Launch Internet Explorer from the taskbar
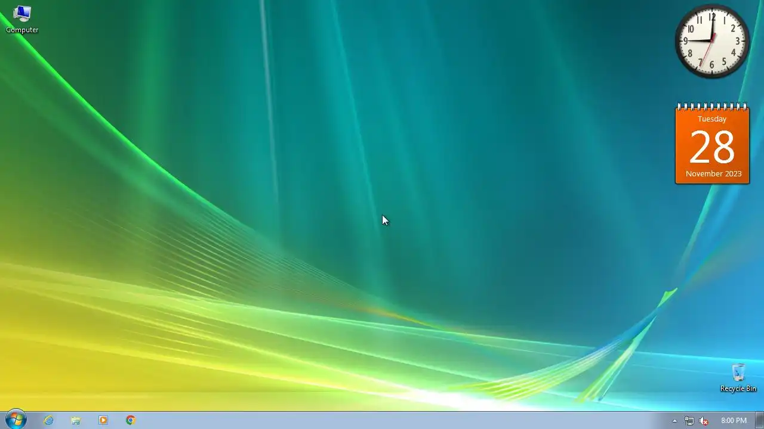 pos(48,420)
